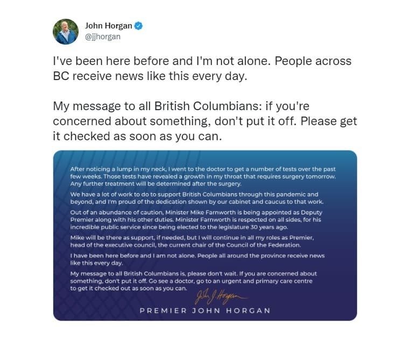This screenshot has width=413, height=339.
Task: Click the tweet text starting "I've been here before"
Action: pos(202,69)
